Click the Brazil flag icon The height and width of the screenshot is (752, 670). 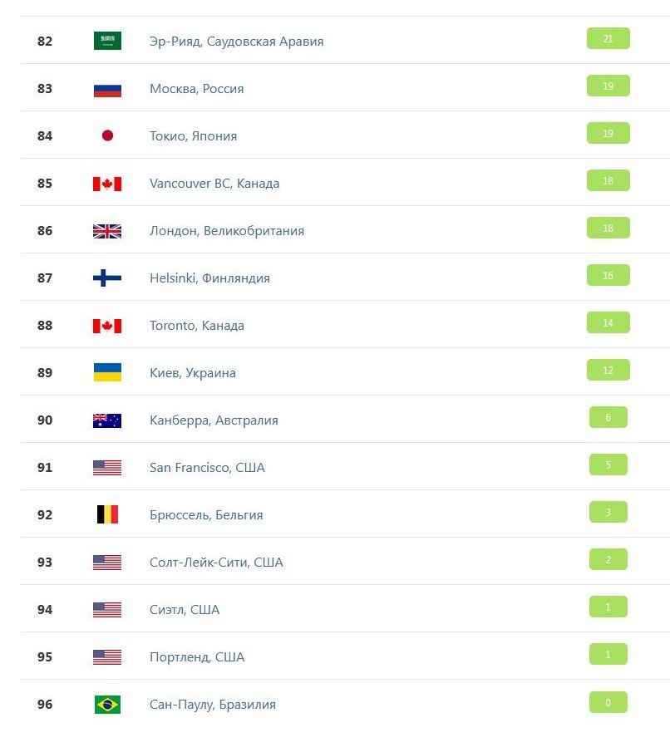pyautogui.click(x=107, y=705)
